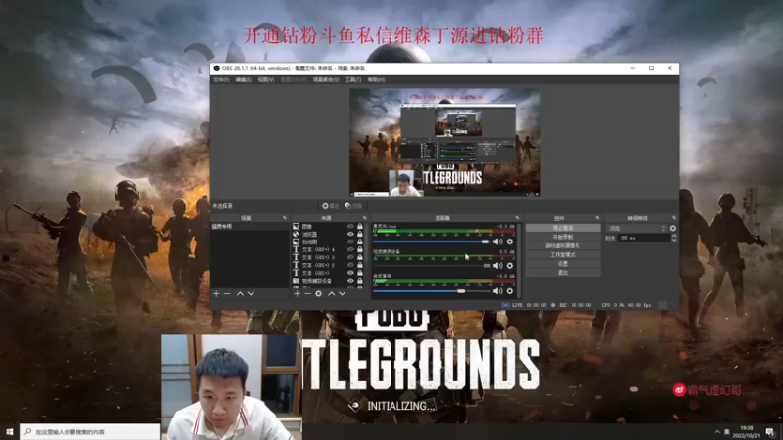783x440 pixels.
Task: Mute the first audio mixer track speaker
Action: (497, 242)
